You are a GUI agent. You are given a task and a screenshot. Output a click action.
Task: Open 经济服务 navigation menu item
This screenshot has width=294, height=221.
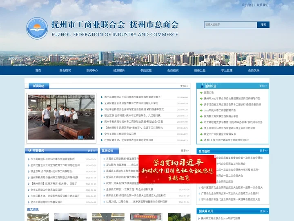[119, 70]
